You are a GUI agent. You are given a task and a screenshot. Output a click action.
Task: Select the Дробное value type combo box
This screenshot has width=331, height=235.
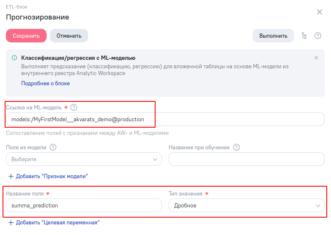[246, 205]
